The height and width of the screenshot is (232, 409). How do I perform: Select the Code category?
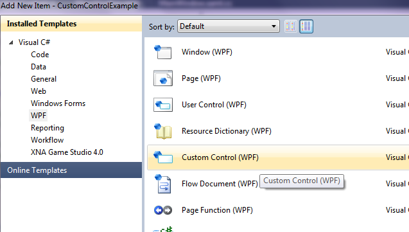click(40, 55)
